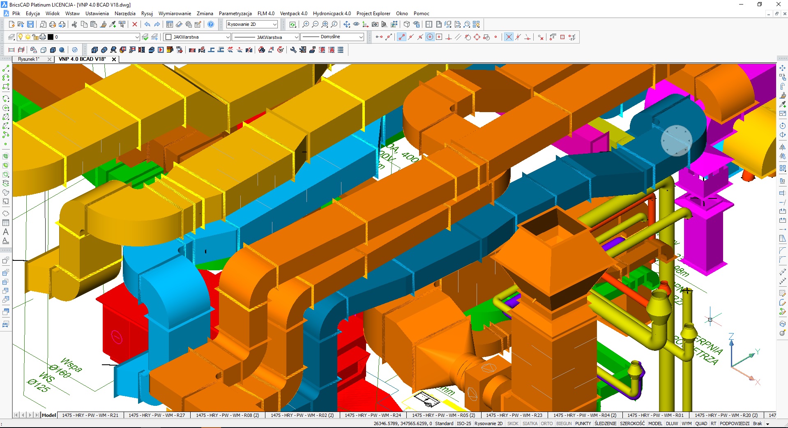Open the blue Help question mark icon
This screenshot has height=428, width=788.
coord(211,25)
